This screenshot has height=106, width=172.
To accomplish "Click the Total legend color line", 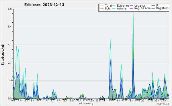I will (102, 6).
